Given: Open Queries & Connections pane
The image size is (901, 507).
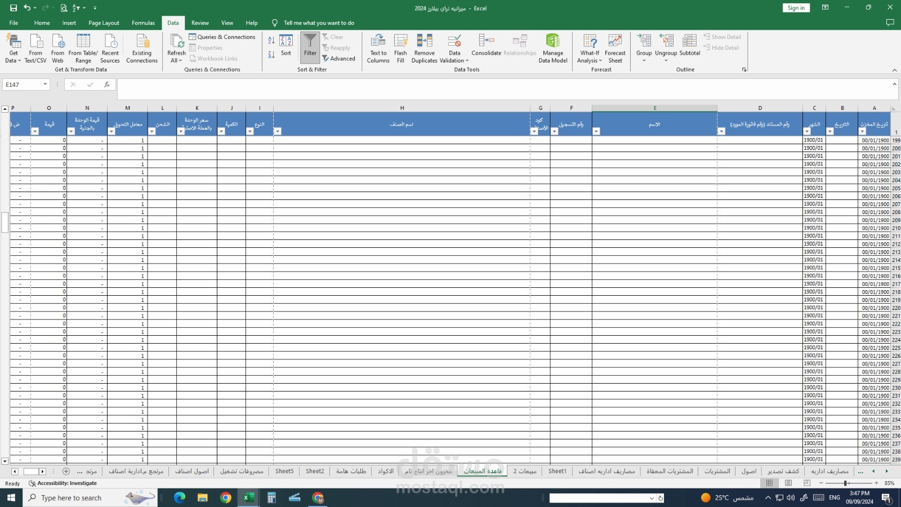Looking at the screenshot, I should (x=222, y=37).
